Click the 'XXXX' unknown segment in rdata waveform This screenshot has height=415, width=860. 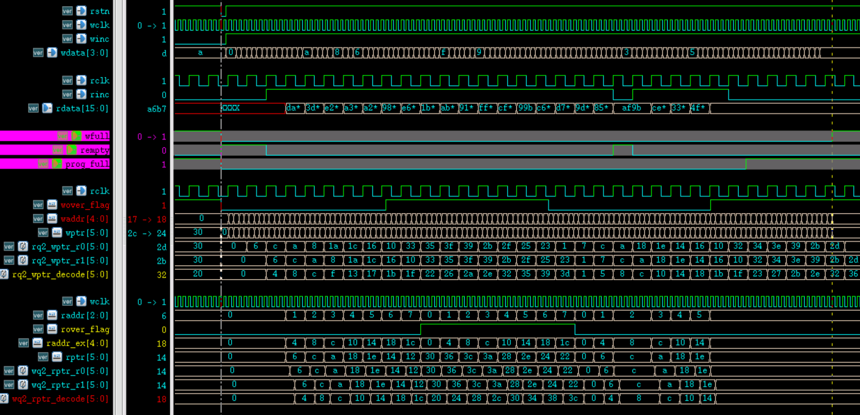click(x=231, y=108)
